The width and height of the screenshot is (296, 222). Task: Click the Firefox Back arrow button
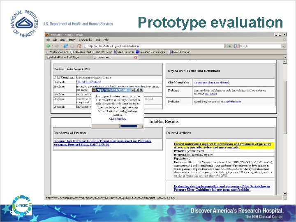[x=49, y=46]
